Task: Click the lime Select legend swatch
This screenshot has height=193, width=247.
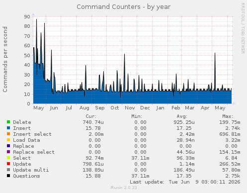Action: pyautogui.click(x=8, y=158)
